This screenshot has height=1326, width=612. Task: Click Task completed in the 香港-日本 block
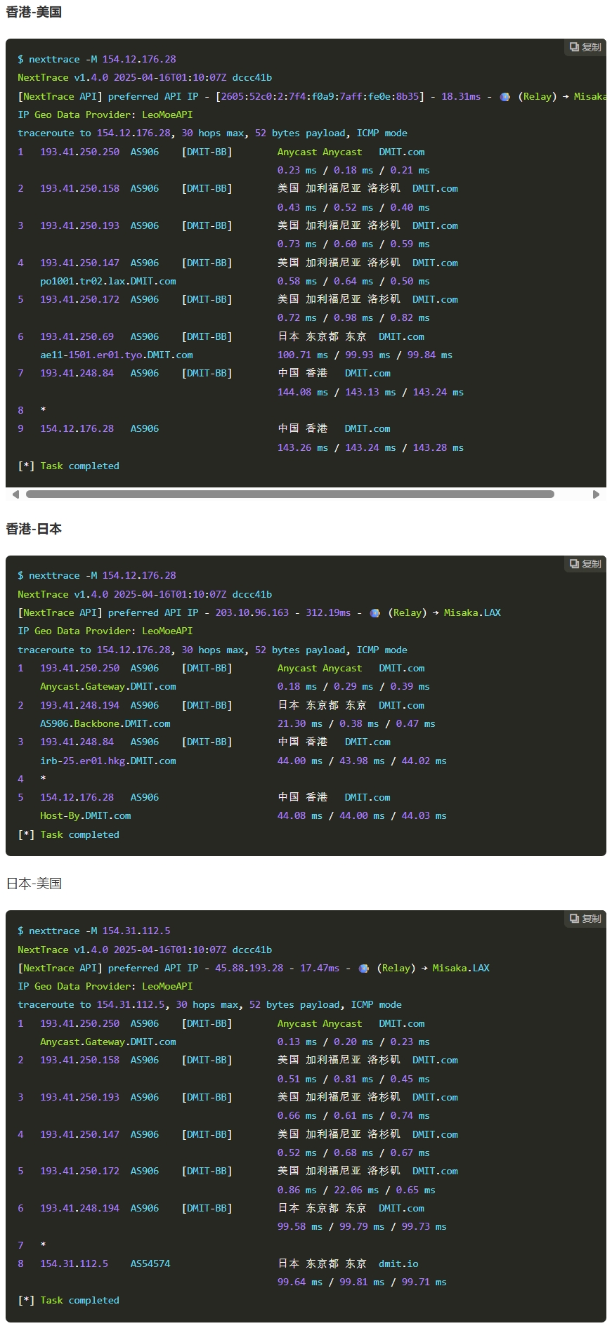tap(79, 834)
